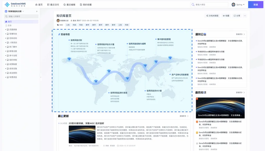The width and height of the screenshot is (265, 151).
Task: Open the three-dot more options menu
Action: coord(245,16)
